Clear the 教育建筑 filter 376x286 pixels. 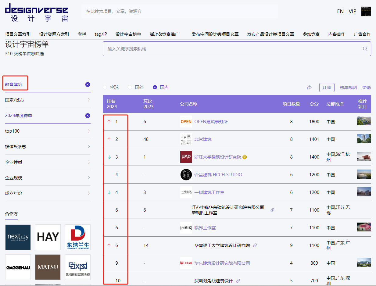click(x=88, y=84)
